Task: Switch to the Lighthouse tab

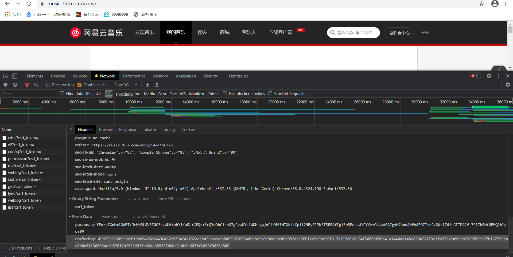Action: 239,76
